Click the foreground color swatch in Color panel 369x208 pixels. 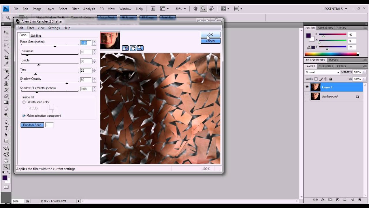[308, 36]
